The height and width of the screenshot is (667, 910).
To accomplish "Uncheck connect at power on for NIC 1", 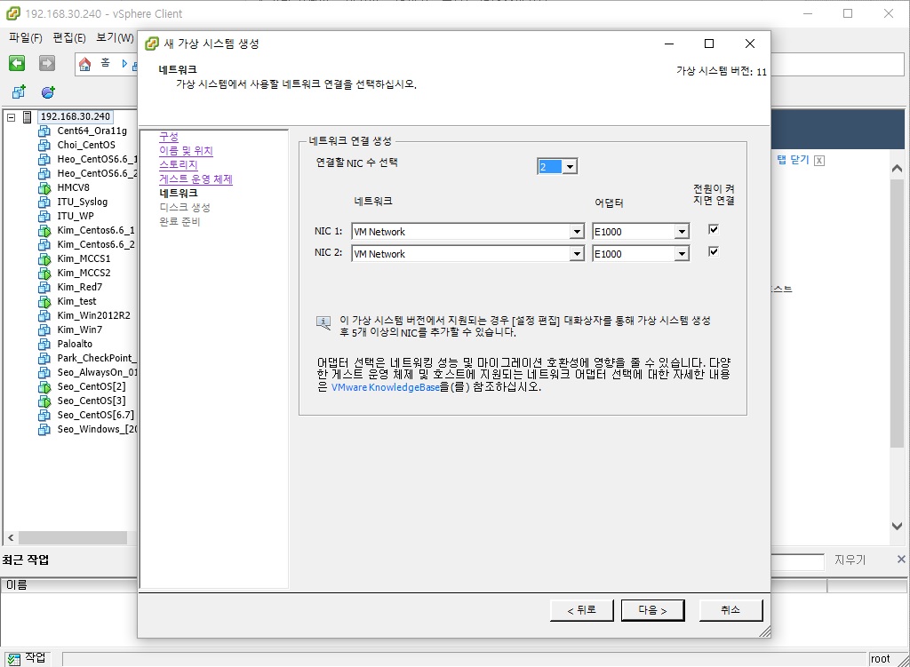I will pyautogui.click(x=713, y=229).
